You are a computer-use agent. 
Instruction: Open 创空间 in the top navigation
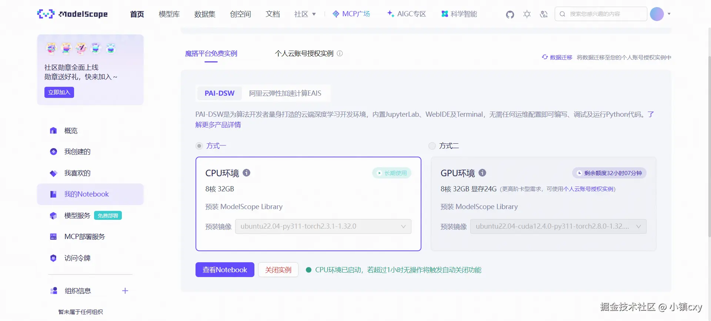(x=240, y=14)
